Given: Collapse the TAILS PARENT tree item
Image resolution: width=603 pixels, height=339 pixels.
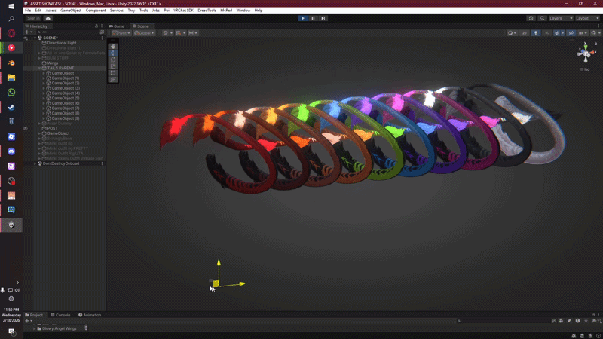Looking at the screenshot, I should click(40, 68).
